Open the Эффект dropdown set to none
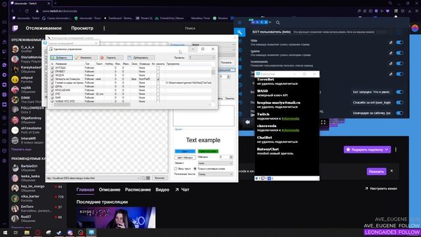421x237 pixels. pos(215,163)
